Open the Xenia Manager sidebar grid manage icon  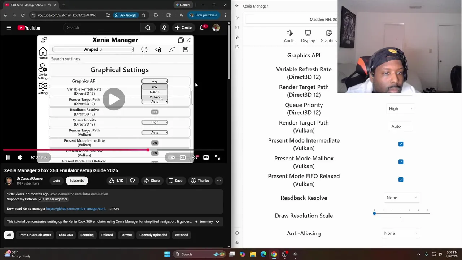[x=237, y=47]
